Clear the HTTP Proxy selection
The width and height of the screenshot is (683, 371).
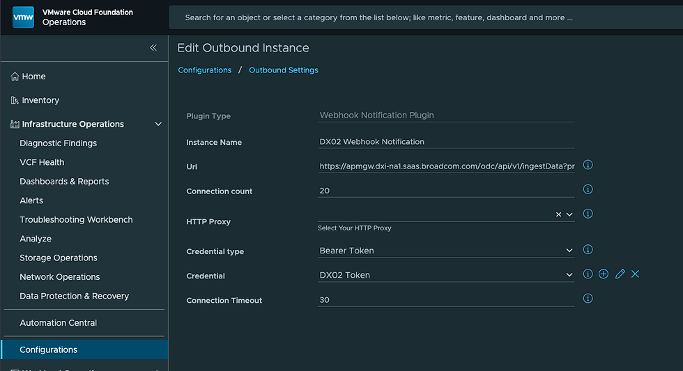pos(558,214)
